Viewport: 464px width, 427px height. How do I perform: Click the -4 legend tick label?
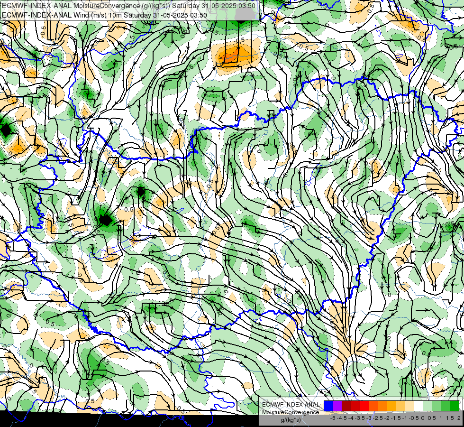click(x=351, y=418)
